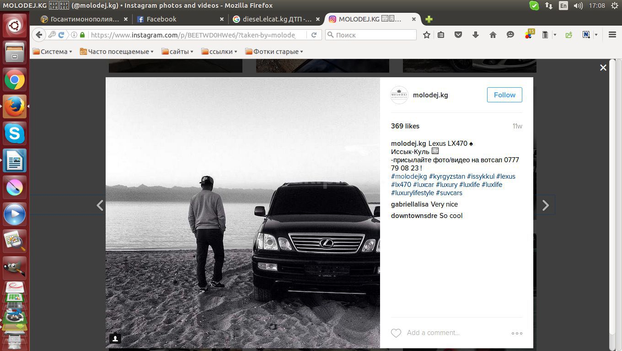Open the post's three-dot options menu

point(517,333)
